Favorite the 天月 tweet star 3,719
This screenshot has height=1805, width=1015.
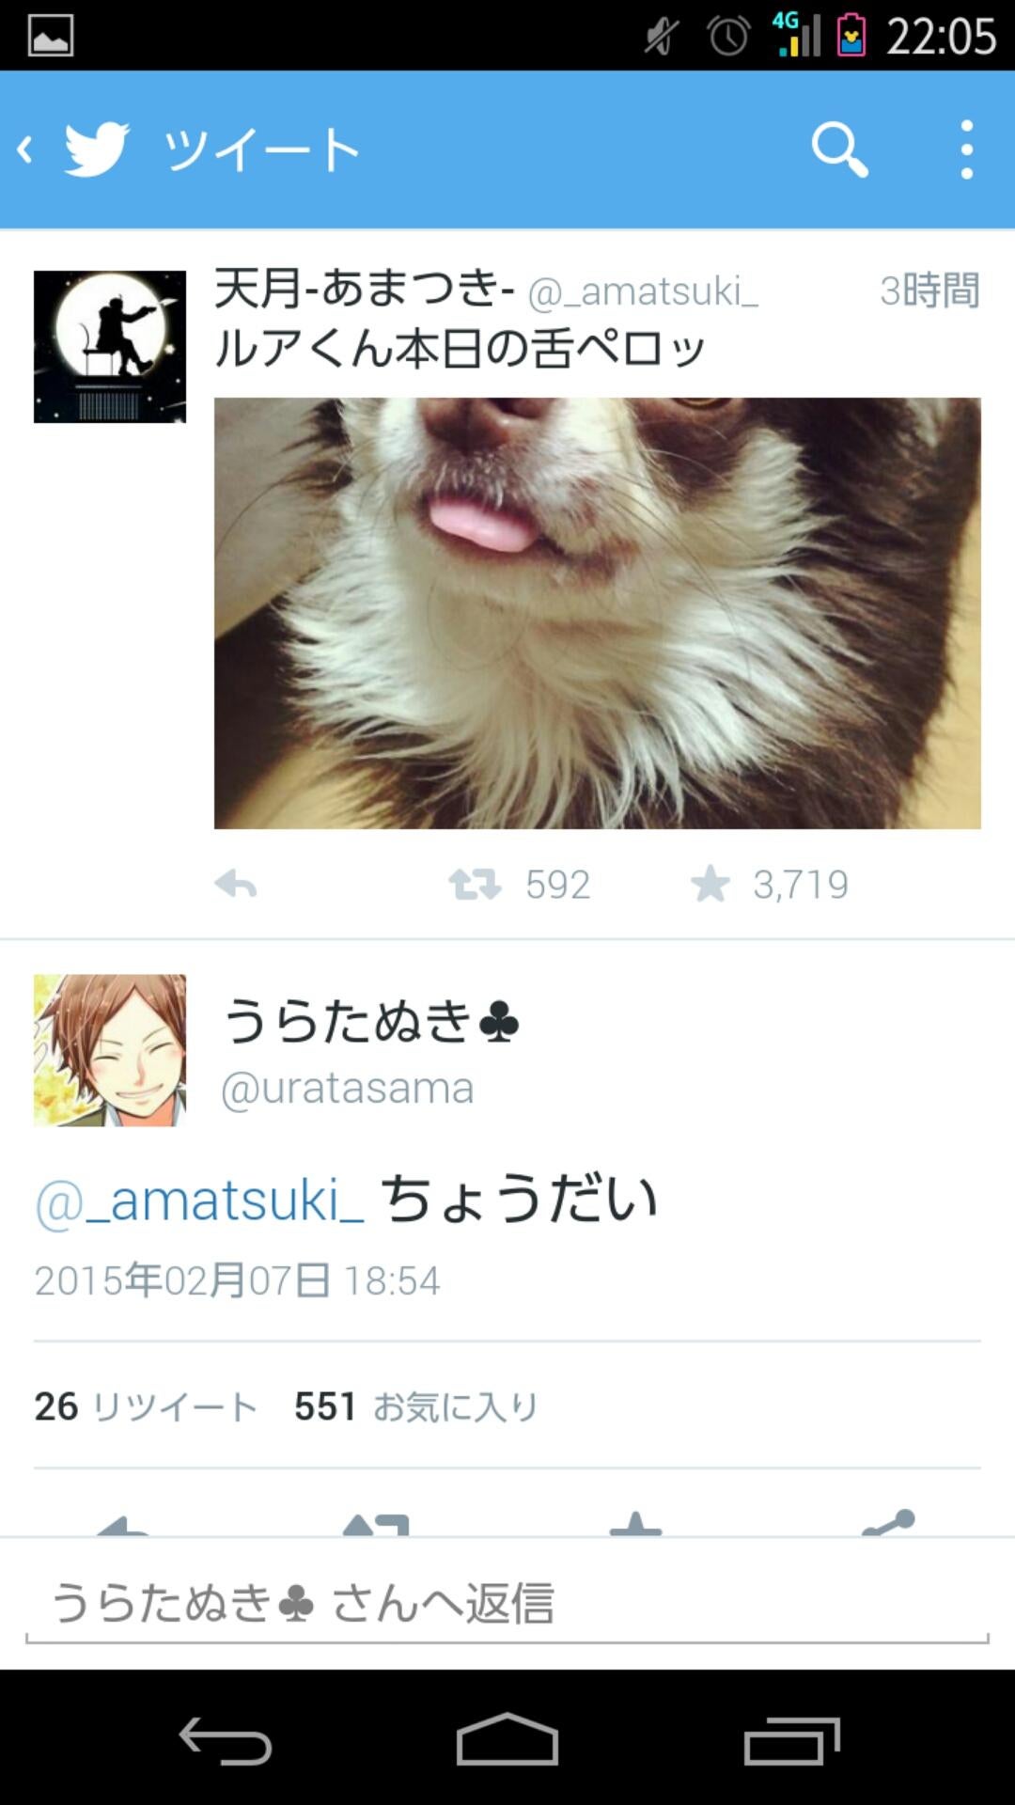710,884
